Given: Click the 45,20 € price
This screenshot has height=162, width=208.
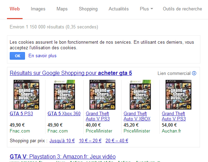Looking at the screenshot, I should pyautogui.click(x=131, y=125).
